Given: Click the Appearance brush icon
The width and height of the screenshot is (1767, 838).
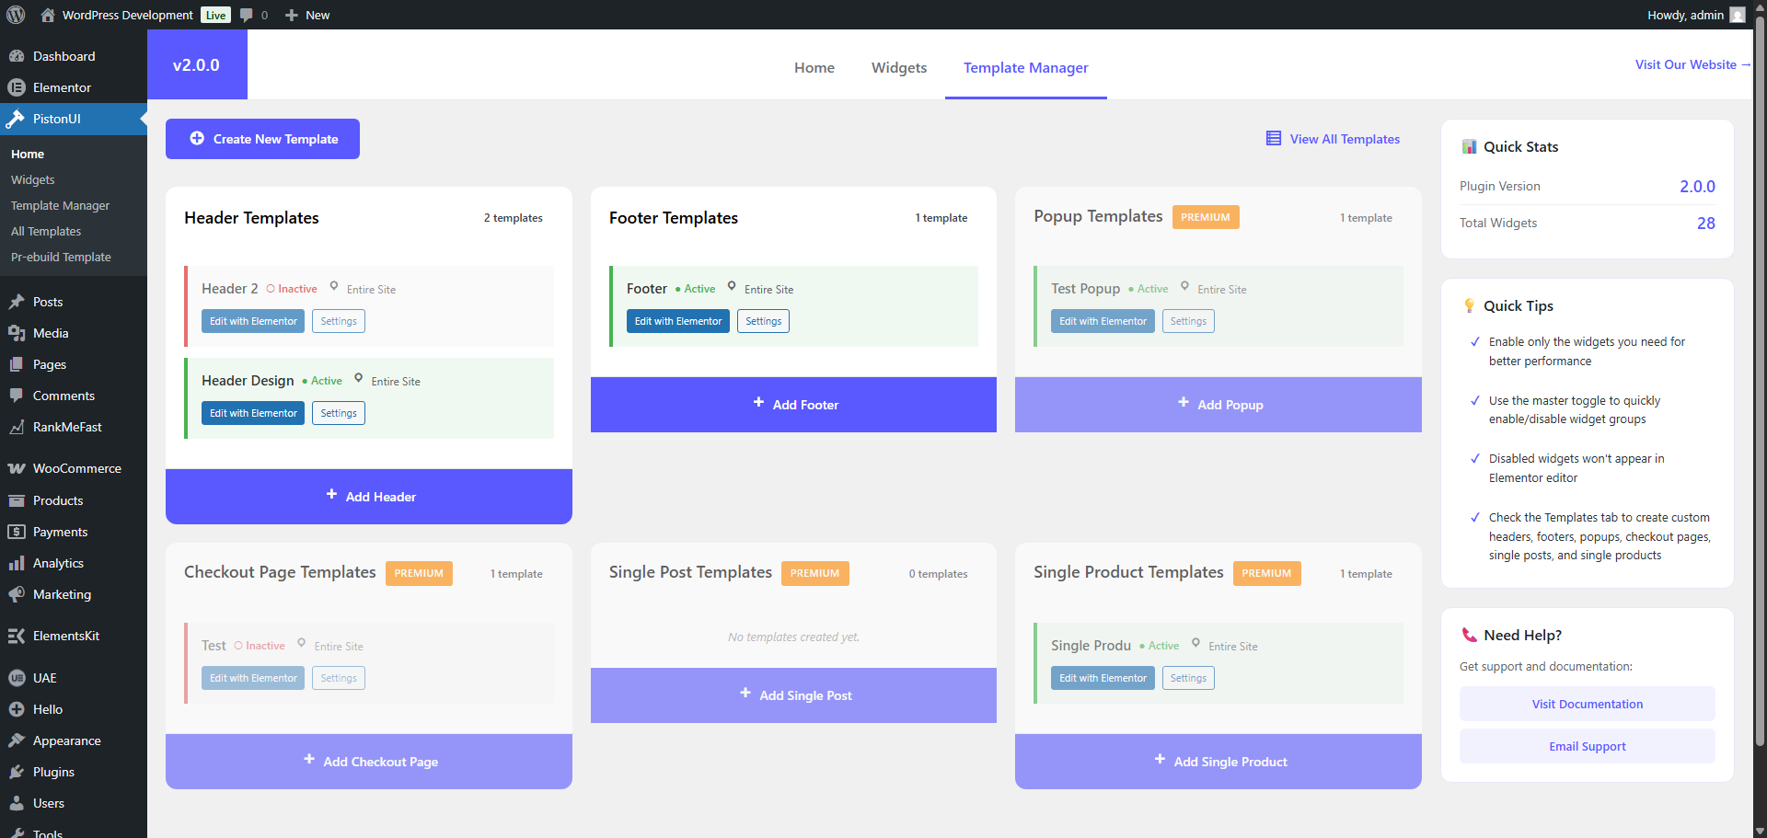Looking at the screenshot, I should point(17,740).
